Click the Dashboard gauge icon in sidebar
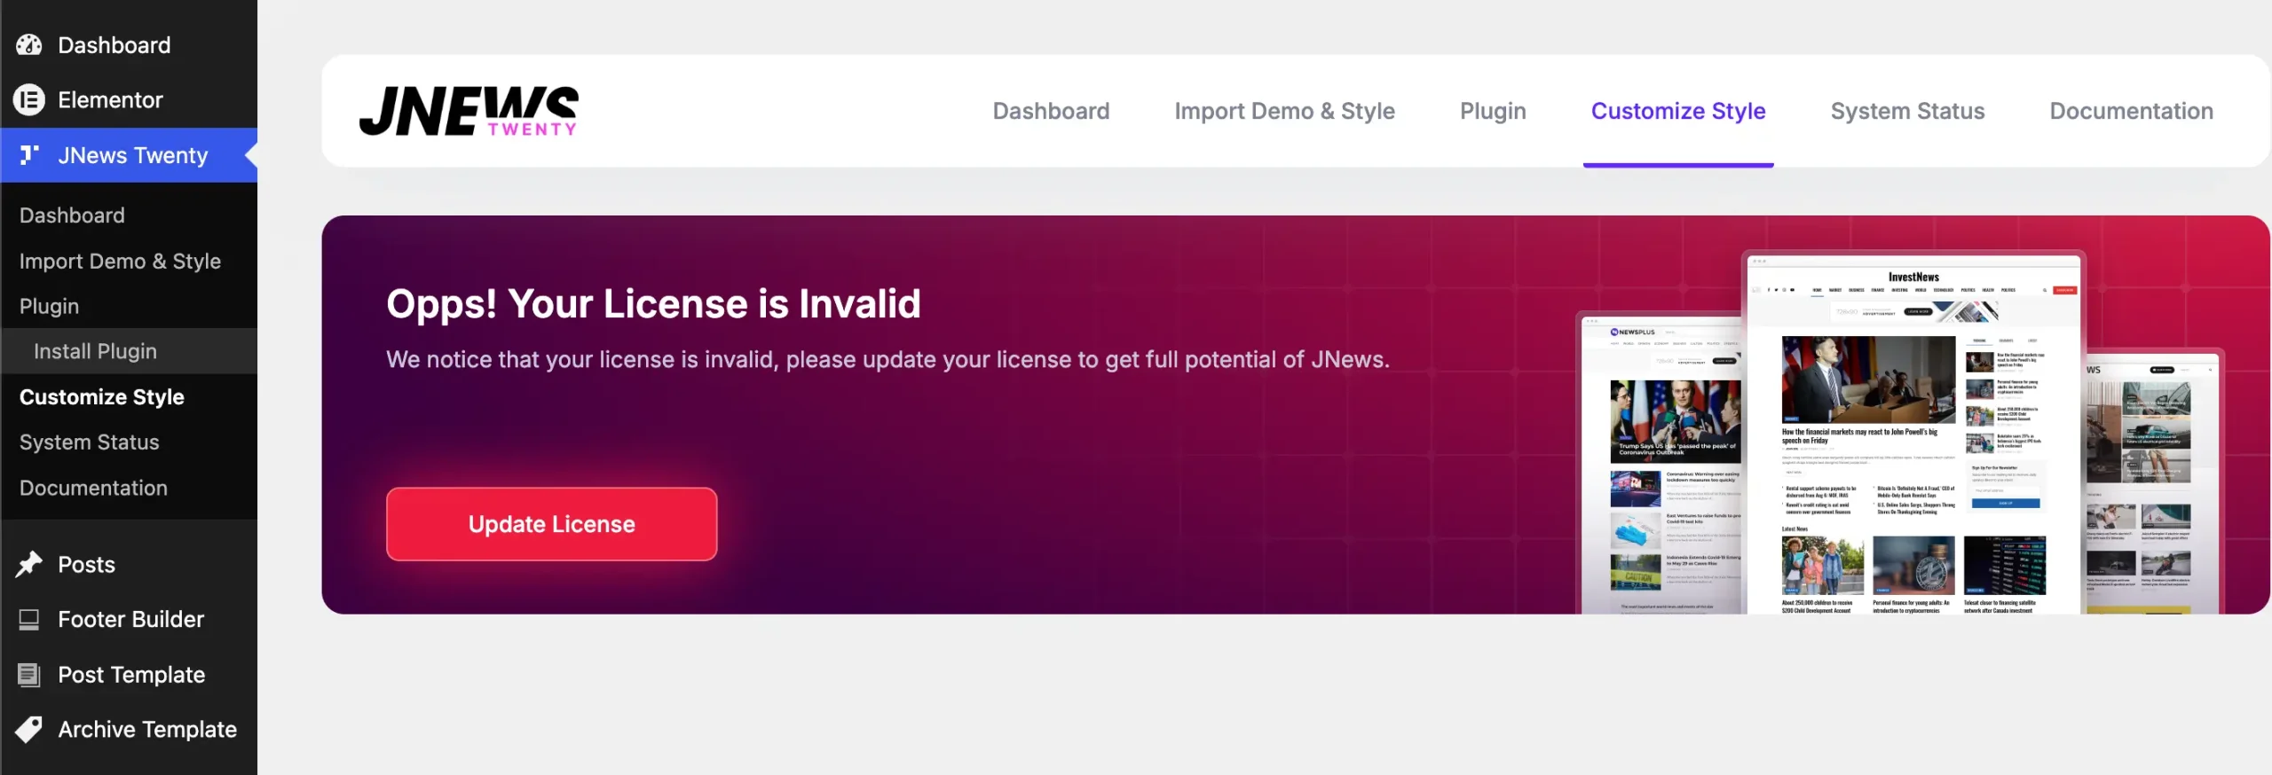The height and width of the screenshot is (775, 2272). (x=29, y=45)
